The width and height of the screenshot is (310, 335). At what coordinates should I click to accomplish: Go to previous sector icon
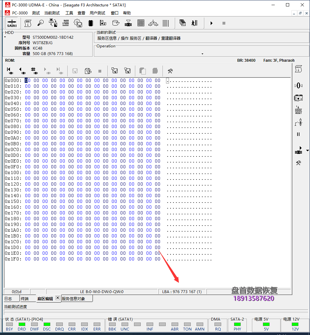pos(22,71)
